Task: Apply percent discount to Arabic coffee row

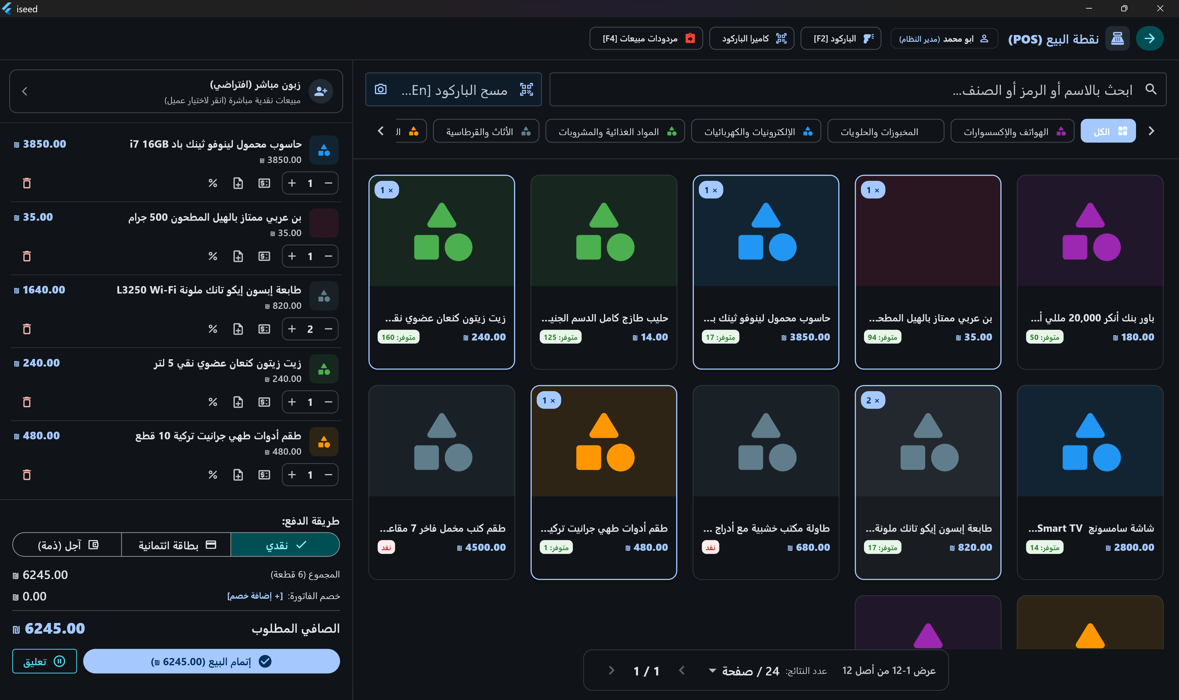Action: (x=213, y=256)
